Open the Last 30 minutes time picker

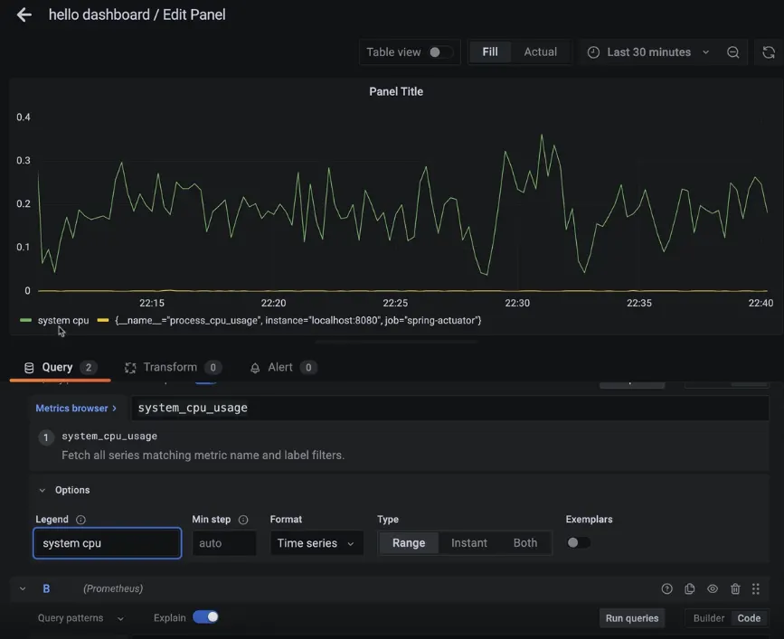(648, 52)
